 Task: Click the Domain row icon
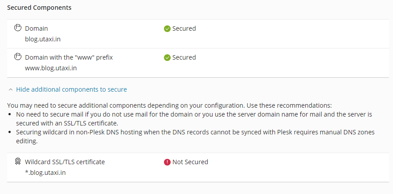pos(18,28)
